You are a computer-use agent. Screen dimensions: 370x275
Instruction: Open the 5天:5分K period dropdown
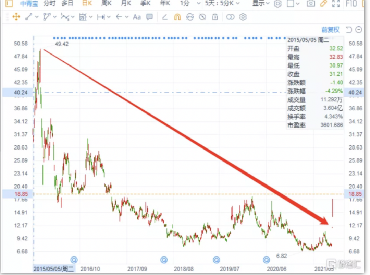click(222, 4)
